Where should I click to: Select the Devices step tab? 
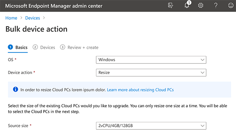44,47
